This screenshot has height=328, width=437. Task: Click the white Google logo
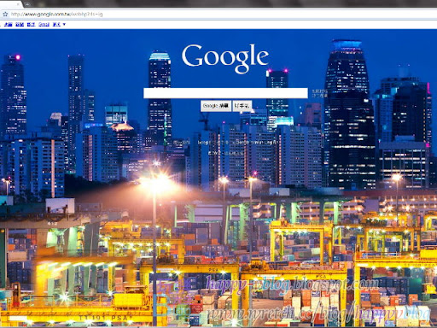click(225, 58)
